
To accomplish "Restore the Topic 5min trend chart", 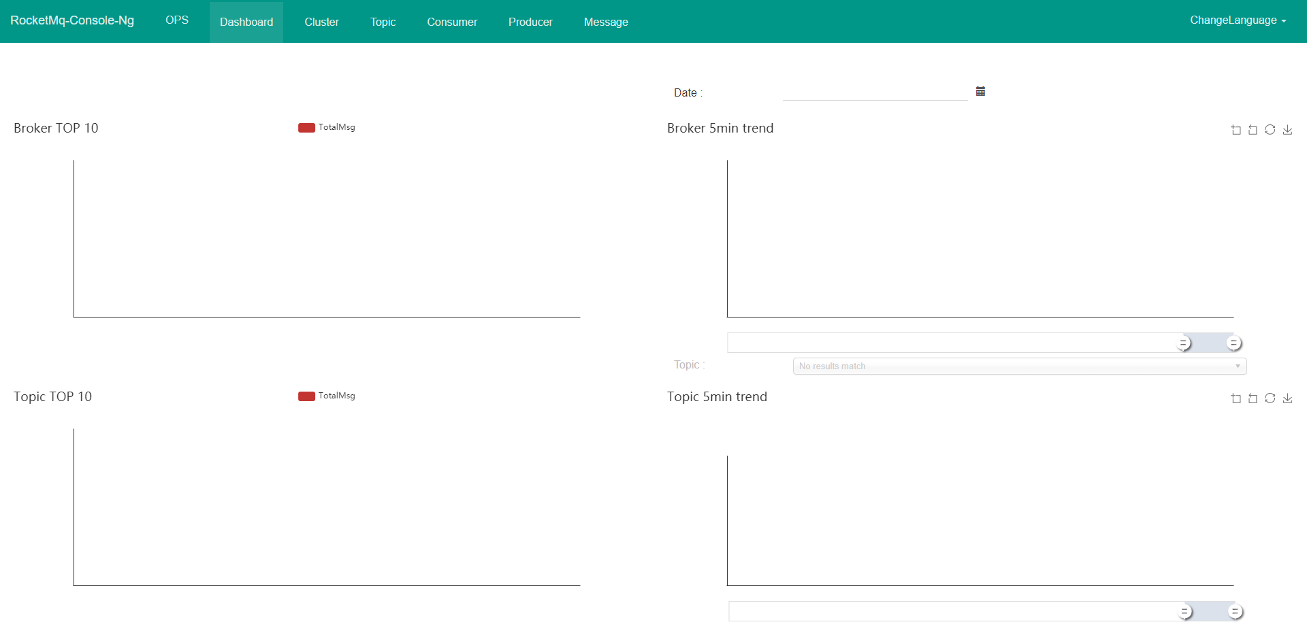I will (1270, 398).
